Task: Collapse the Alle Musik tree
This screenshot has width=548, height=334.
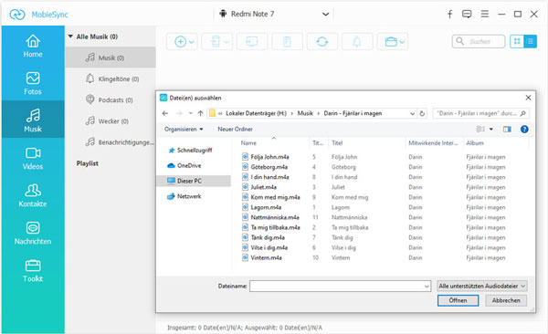Action: (x=70, y=37)
